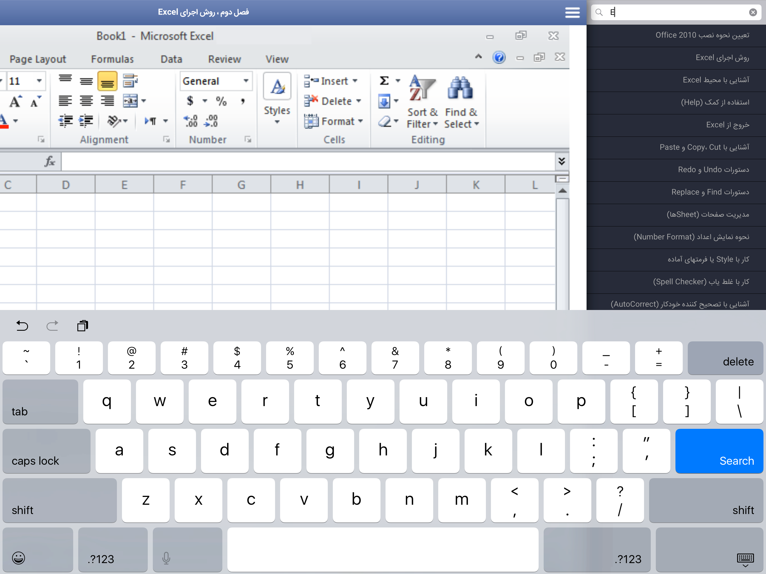The image size is (766, 574).
Task: Toggle wrap text in the Alignment group
Action: click(x=130, y=81)
